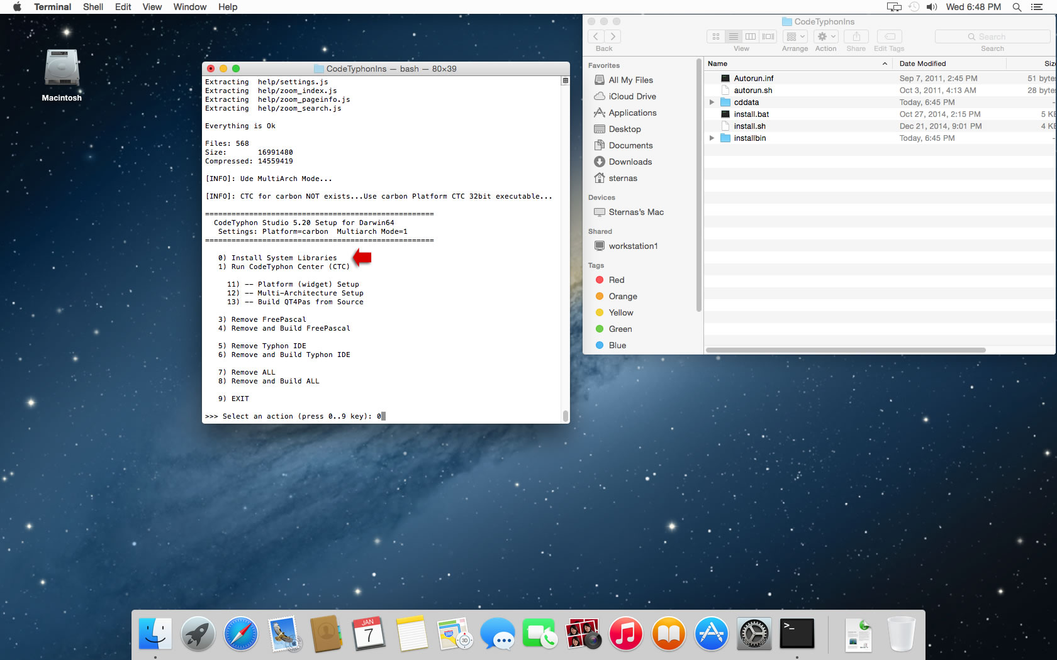Click Finder Edit Tags button
This screenshot has height=660, width=1057.
[890, 36]
